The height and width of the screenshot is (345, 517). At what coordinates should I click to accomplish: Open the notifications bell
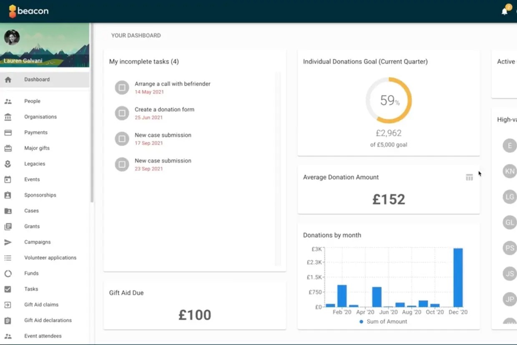[x=504, y=11]
